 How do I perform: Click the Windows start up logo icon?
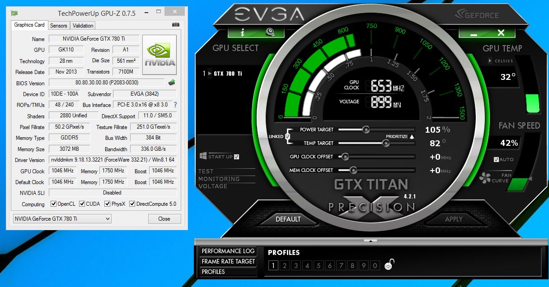pyautogui.click(x=203, y=156)
